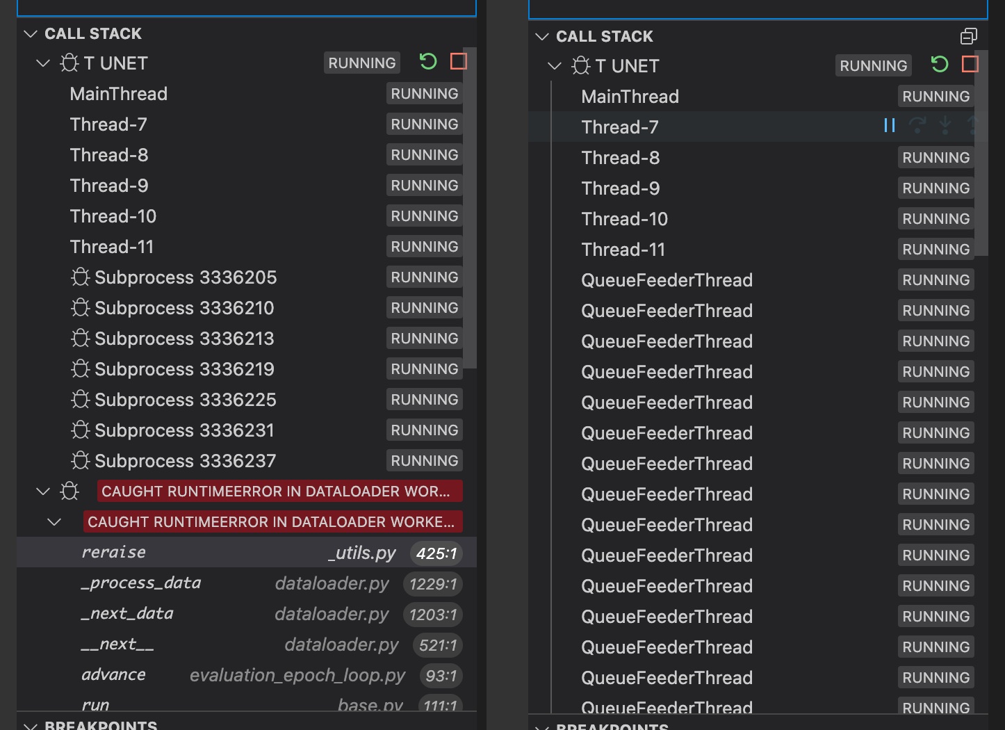1005x730 pixels.
Task: Click Step Out on Thread-7
Action: (971, 126)
